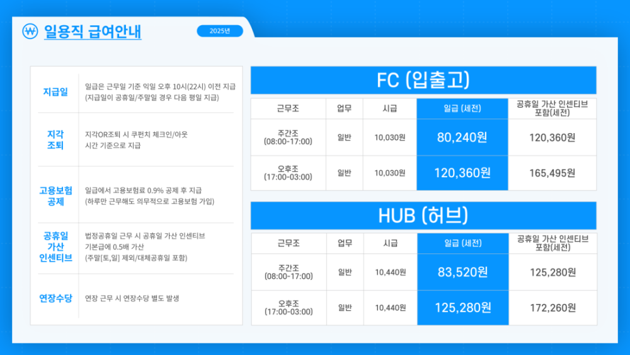
Task: Select the 2025년 year badge
Action: (x=220, y=31)
